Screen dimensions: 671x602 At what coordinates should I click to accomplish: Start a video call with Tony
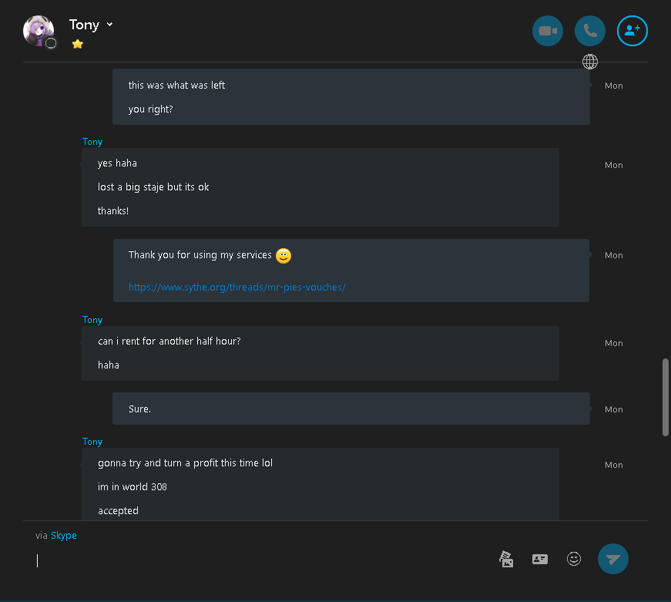pyautogui.click(x=547, y=31)
